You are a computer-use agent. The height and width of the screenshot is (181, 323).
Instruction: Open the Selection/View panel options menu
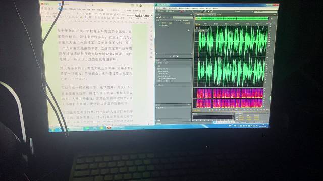point(267,113)
